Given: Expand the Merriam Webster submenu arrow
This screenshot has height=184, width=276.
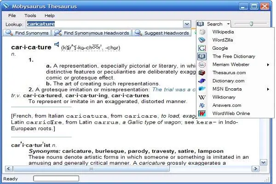Looking at the screenshot, I should 268,64.
